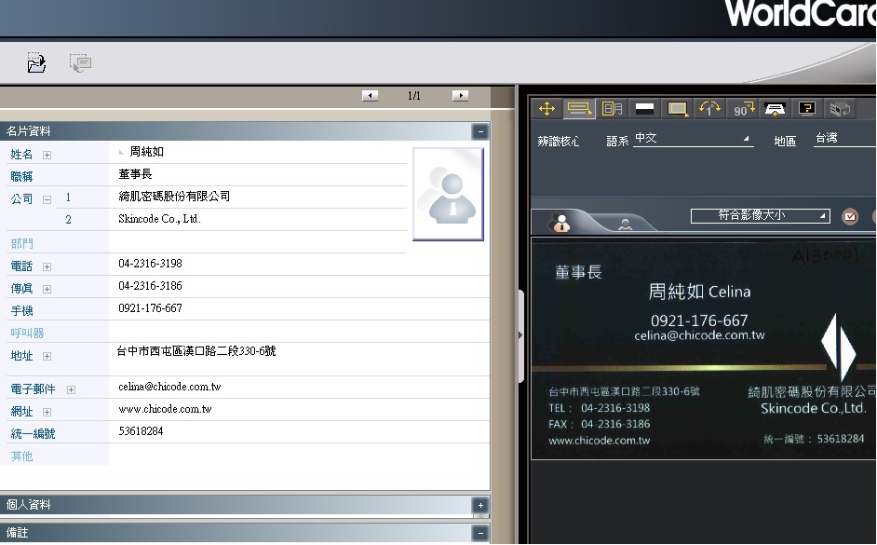Click the scanned business card image

click(x=704, y=348)
